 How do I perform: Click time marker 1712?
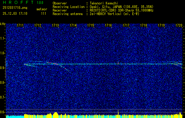click(38, 25)
